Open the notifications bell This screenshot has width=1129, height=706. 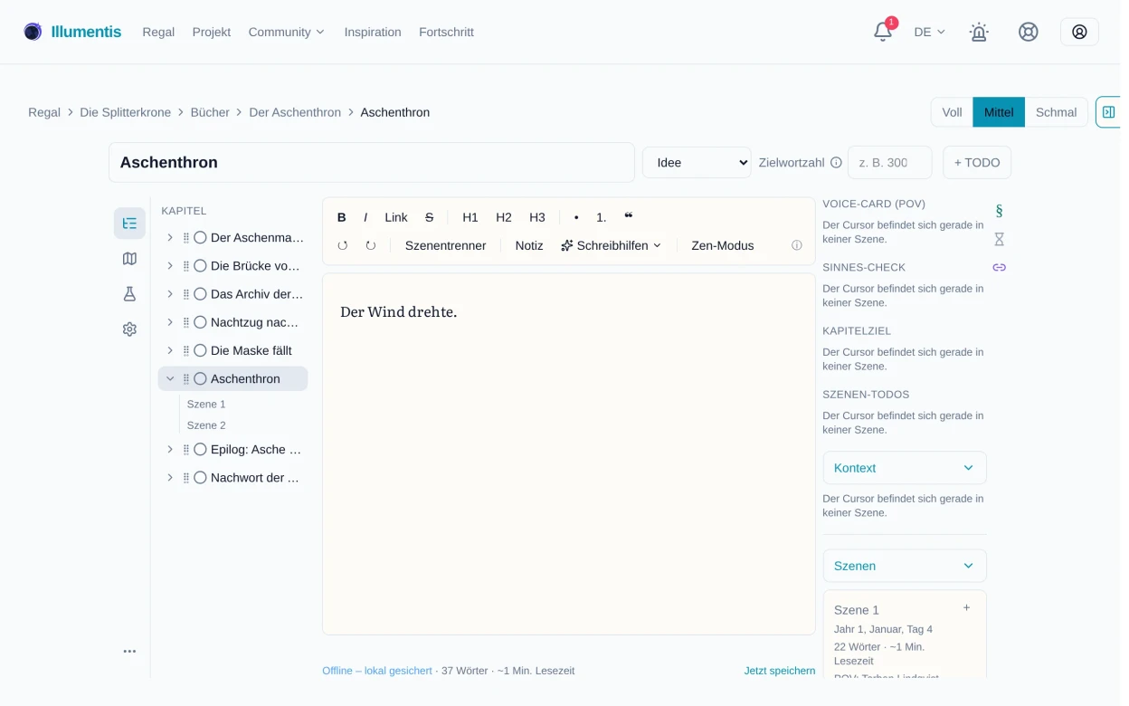click(x=882, y=32)
